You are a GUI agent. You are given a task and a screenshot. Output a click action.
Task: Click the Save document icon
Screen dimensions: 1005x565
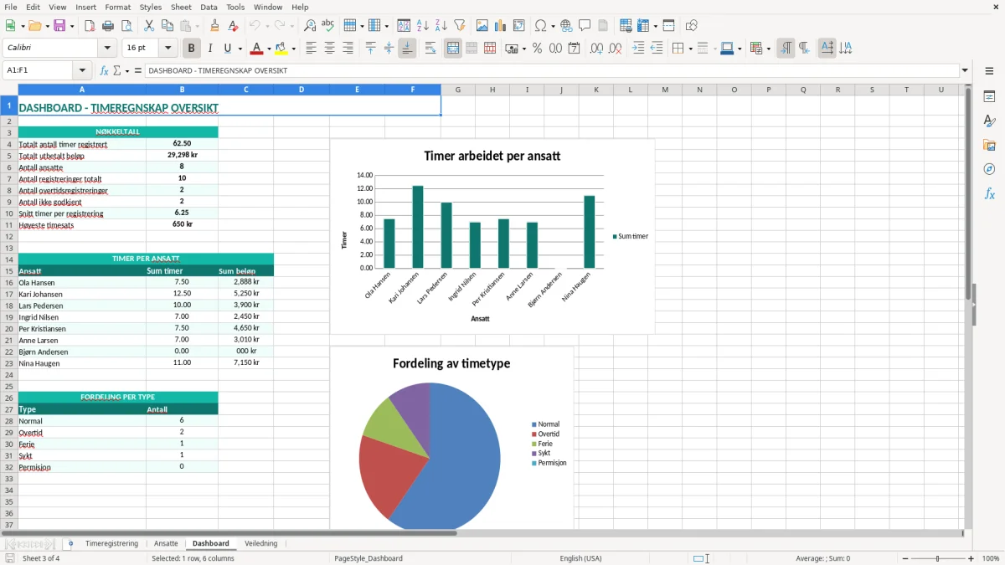(x=59, y=26)
